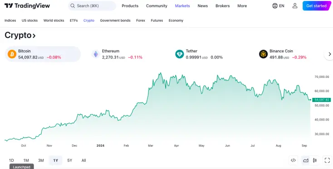
Task: Click the Binance Coin name label
Action: point(281,51)
